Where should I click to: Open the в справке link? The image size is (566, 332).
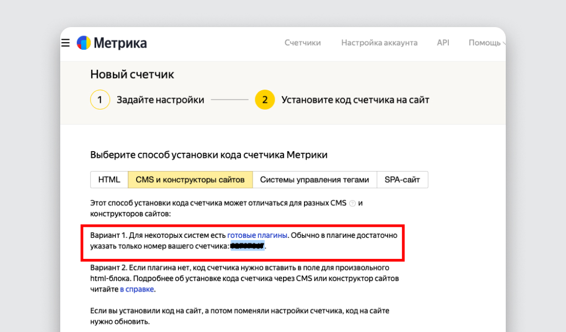click(x=137, y=289)
